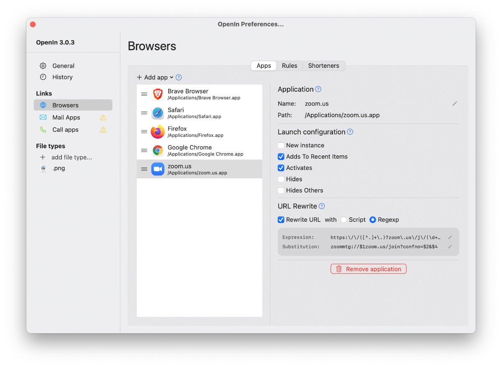
Task: Click the General gear icon
Action: pos(43,66)
